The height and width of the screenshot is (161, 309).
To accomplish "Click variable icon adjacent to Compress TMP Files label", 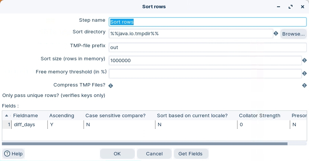I will click(111, 85).
